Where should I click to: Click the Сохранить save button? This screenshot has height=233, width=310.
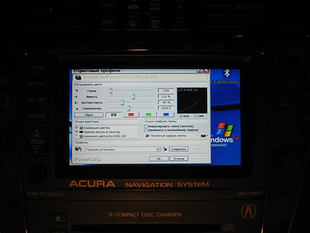pos(179,149)
